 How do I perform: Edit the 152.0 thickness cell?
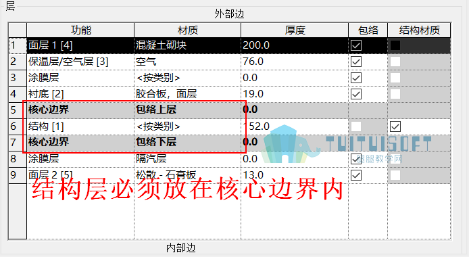click(x=295, y=126)
